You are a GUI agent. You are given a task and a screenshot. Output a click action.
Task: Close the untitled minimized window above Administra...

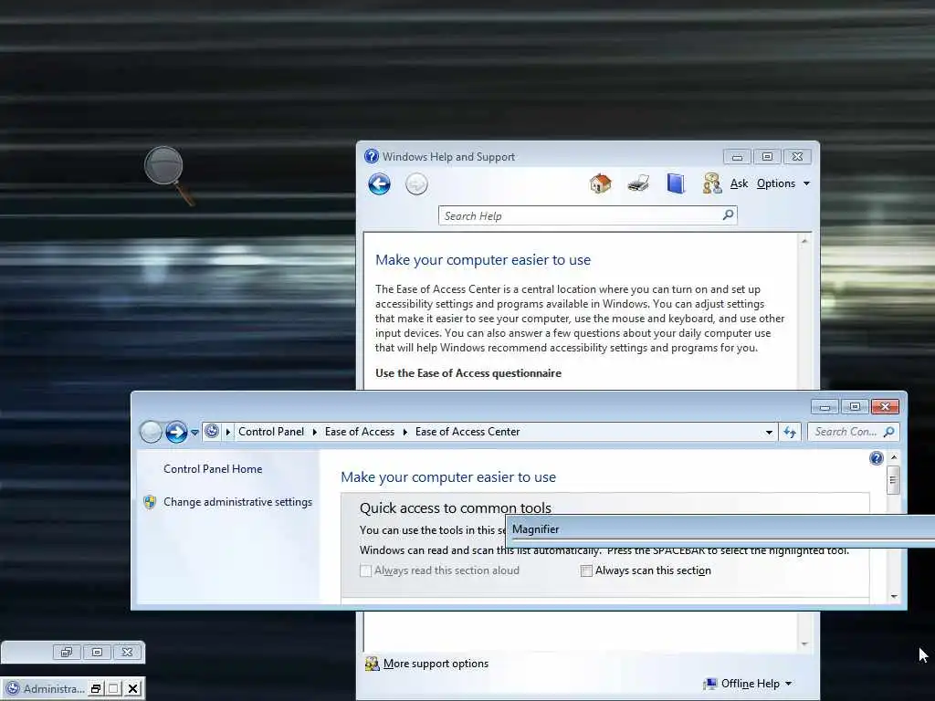click(x=127, y=652)
